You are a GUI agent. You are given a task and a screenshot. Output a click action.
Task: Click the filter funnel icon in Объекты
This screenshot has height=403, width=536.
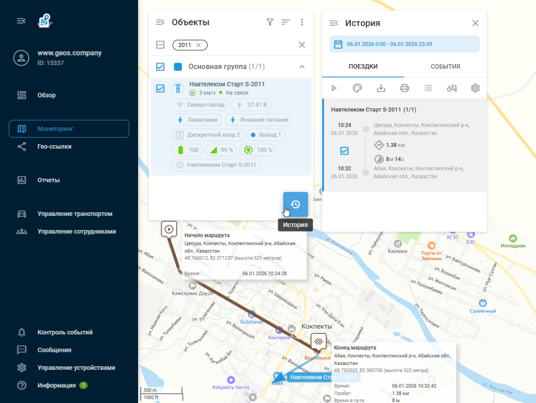click(270, 22)
